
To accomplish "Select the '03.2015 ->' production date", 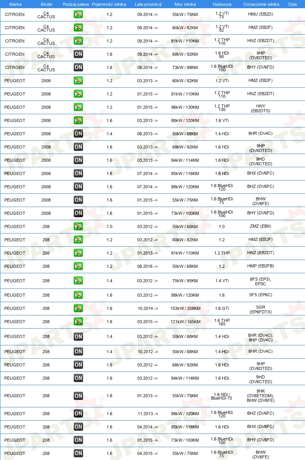I will tap(147, 322).
